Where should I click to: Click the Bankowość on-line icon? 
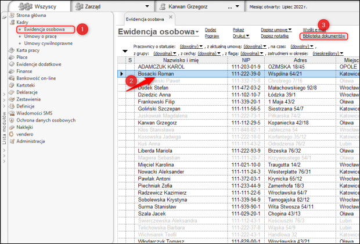[11, 78]
